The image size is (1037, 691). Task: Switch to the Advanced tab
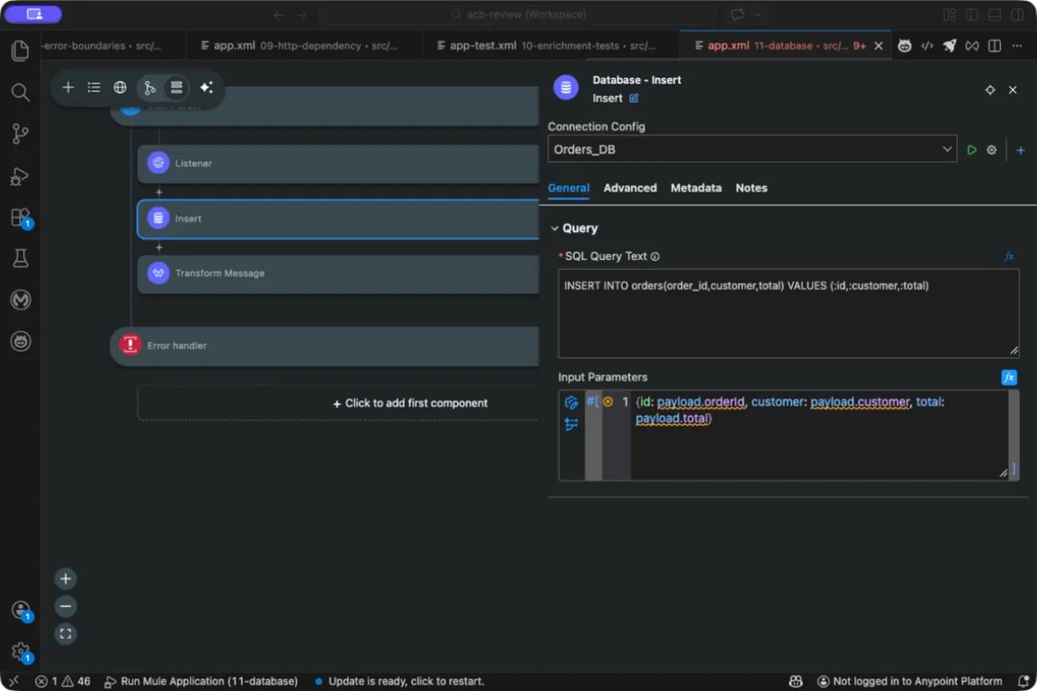[629, 188]
